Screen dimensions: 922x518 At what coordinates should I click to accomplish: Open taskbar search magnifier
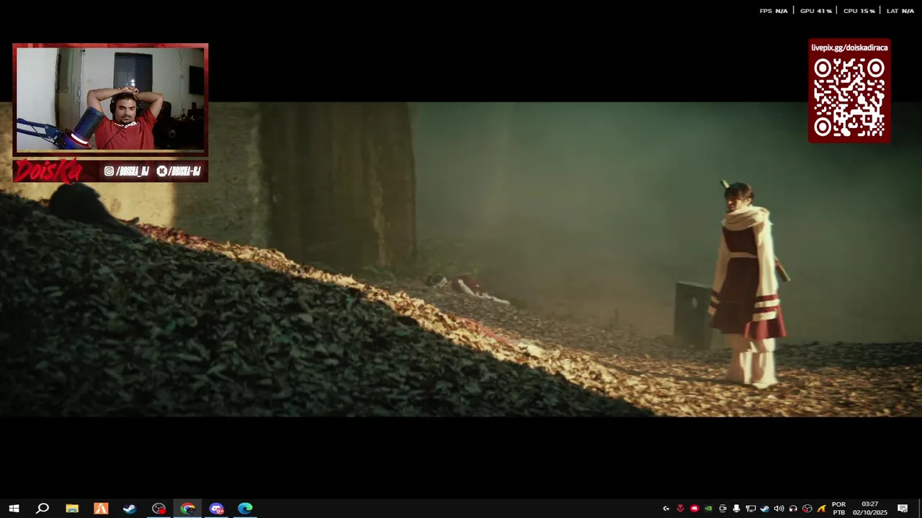[42, 509]
